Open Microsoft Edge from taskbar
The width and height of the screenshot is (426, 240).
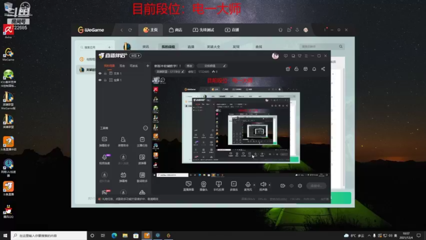click(114, 236)
